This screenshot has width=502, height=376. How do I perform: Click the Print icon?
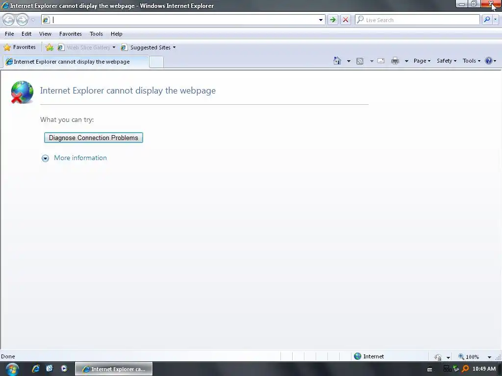pyautogui.click(x=395, y=61)
